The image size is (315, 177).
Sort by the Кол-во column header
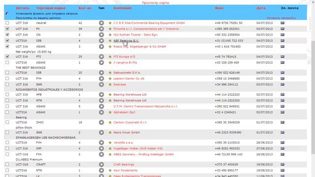tap(85, 8)
